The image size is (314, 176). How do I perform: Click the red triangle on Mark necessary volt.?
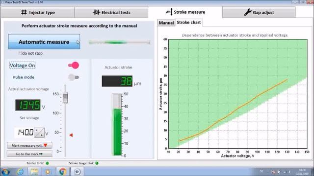tap(46, 145)
